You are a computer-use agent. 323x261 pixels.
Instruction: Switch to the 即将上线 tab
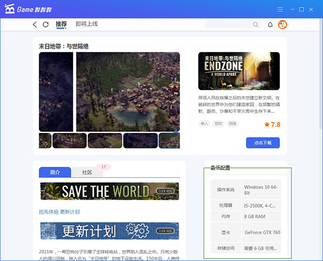[x=87, y=24]
